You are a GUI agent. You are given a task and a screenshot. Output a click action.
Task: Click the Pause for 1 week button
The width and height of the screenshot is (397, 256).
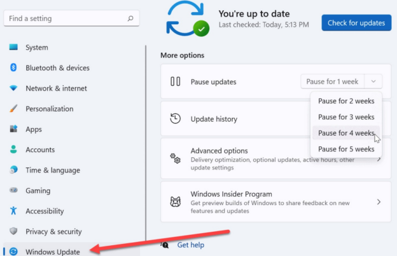332,82
